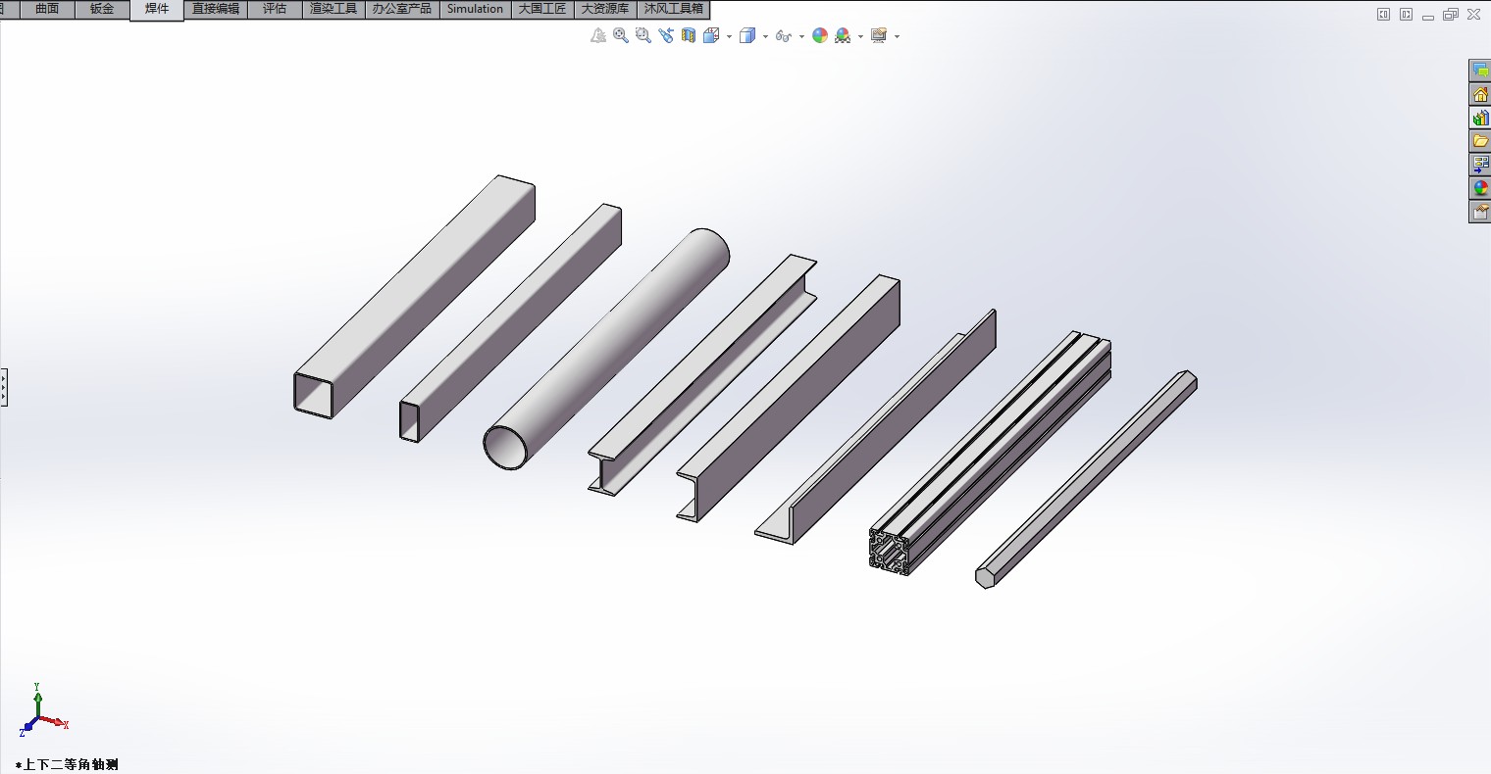Select the 焊件 weldments tab

[157, 10]
